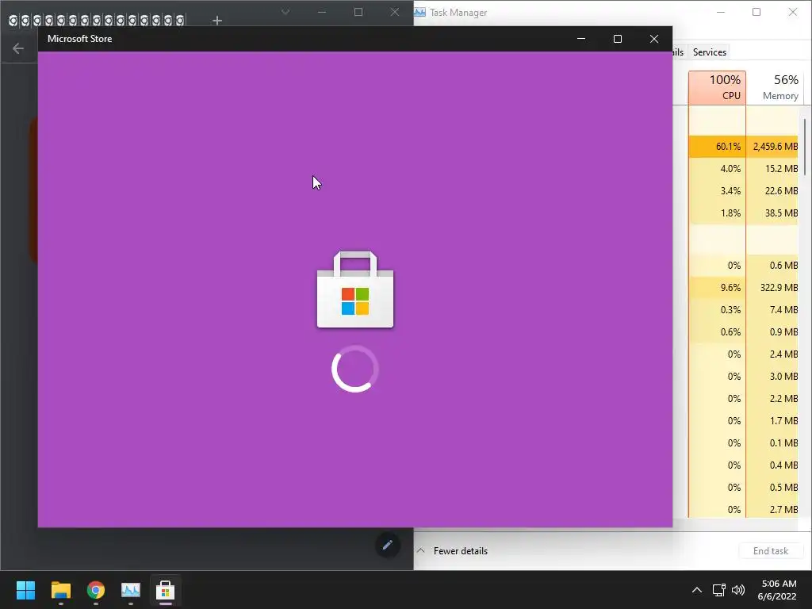Viewport: 812px width, 609px height.
Task: Minimize the Microsoft Store window
Action: (581, 39)
